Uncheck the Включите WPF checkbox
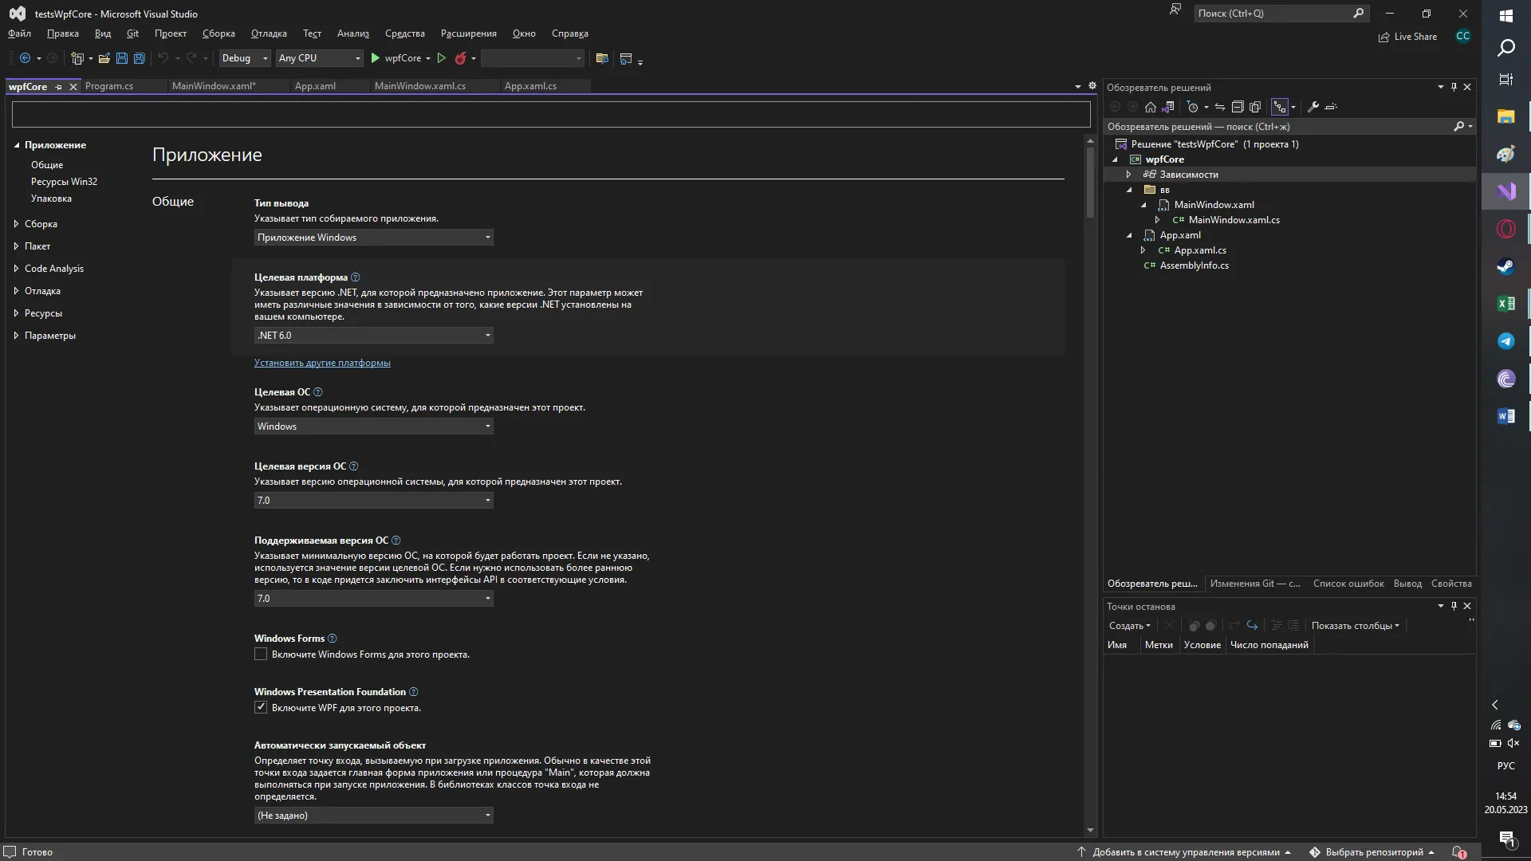This screenshot has height=861, width=1531. tap(261, 708)
